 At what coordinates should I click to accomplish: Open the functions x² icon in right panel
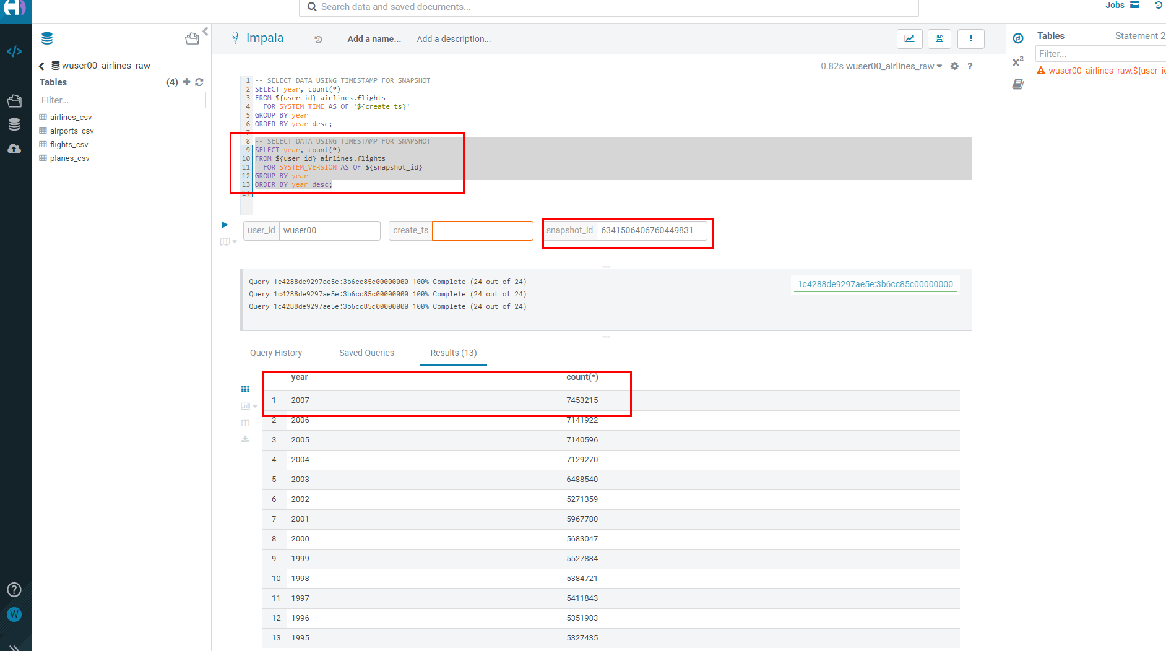pos(1017,61)
